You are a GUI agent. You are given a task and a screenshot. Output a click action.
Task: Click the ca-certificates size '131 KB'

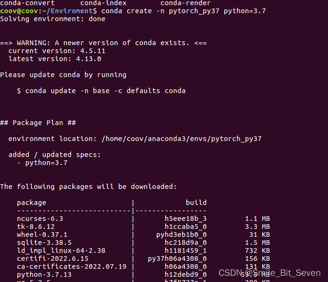coord(258,266)
